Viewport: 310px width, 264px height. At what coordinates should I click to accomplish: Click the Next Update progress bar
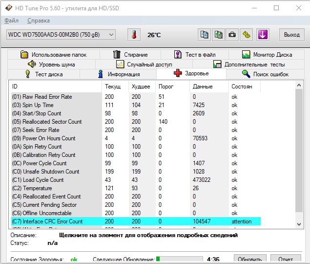(x=179, y=259)
